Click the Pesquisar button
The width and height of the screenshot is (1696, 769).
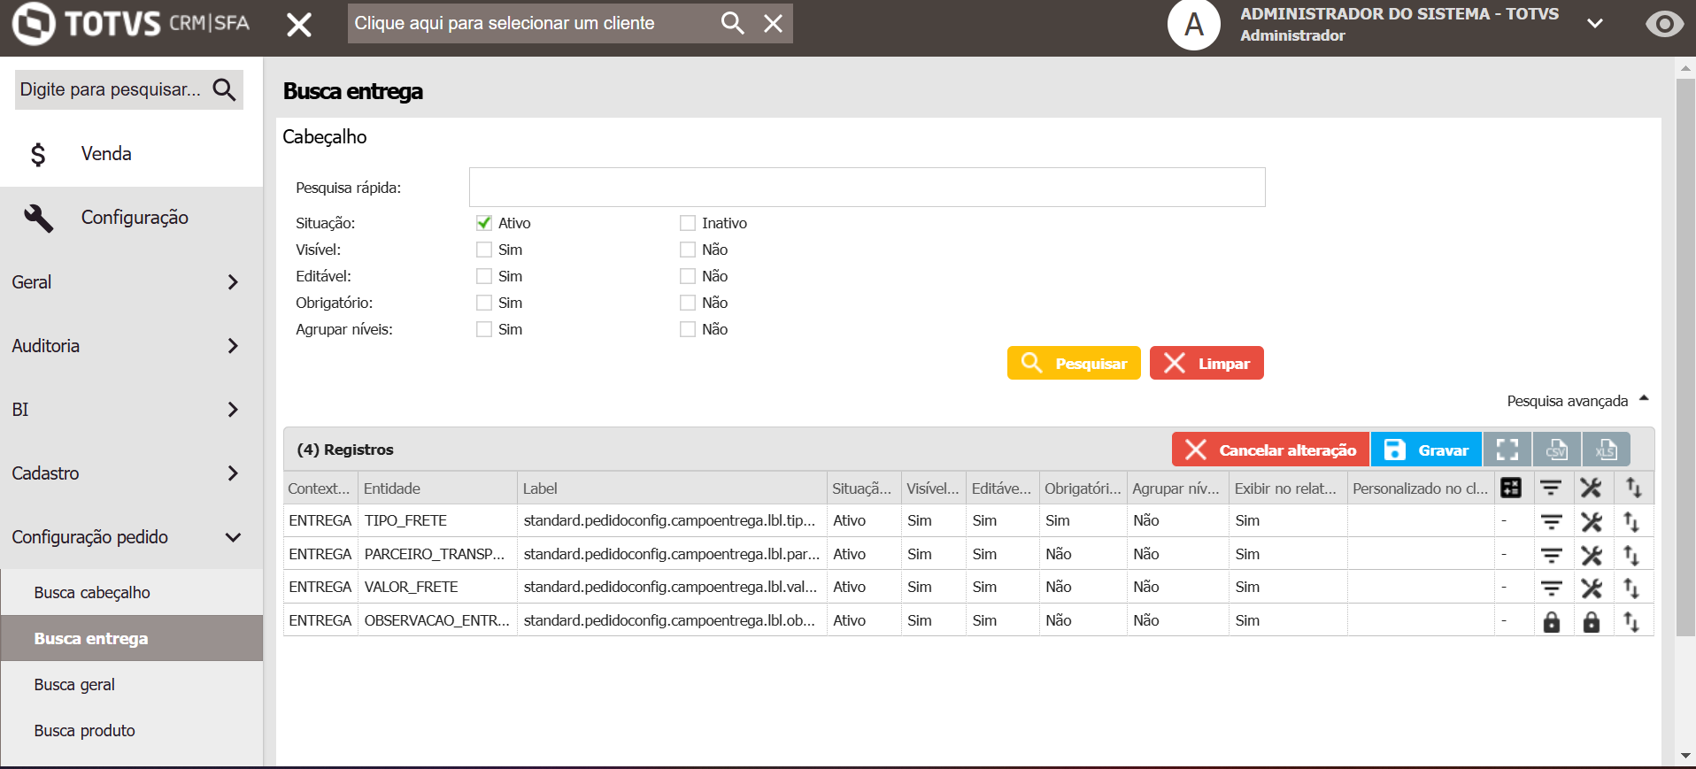1074,363
